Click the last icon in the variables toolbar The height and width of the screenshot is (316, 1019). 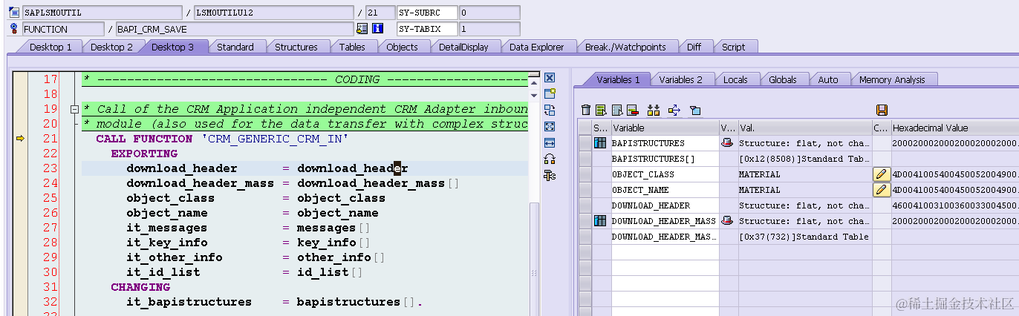tap(695, 111)
